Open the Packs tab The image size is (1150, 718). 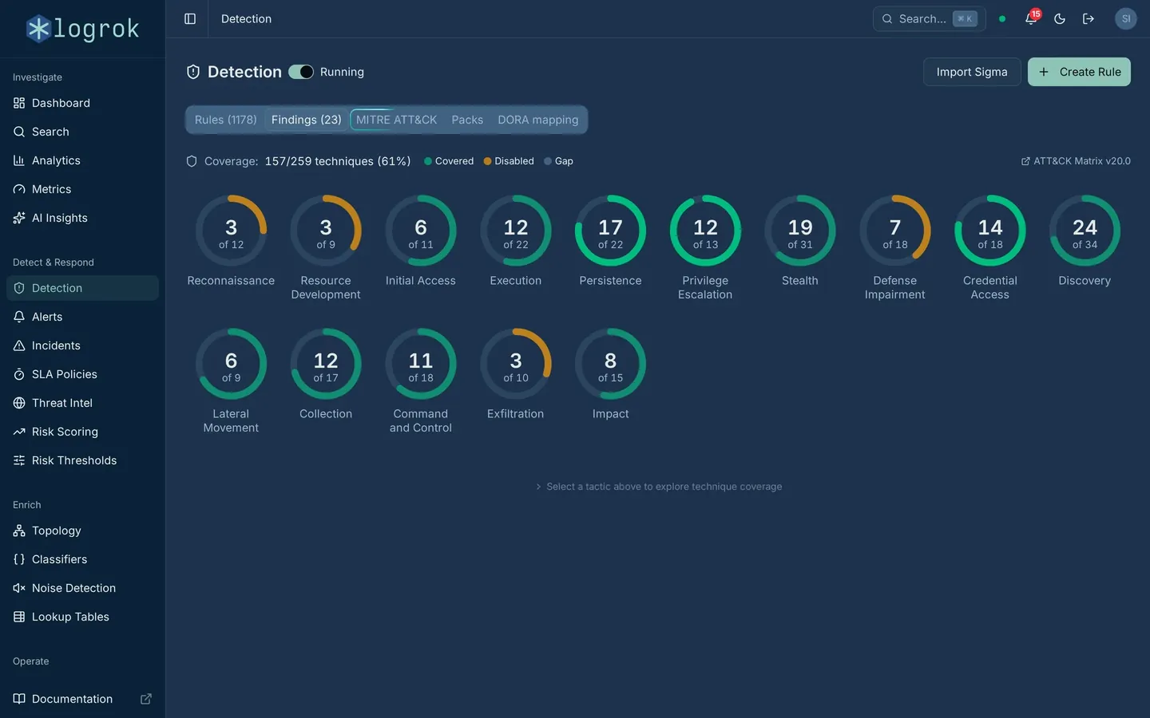(467, 120)
